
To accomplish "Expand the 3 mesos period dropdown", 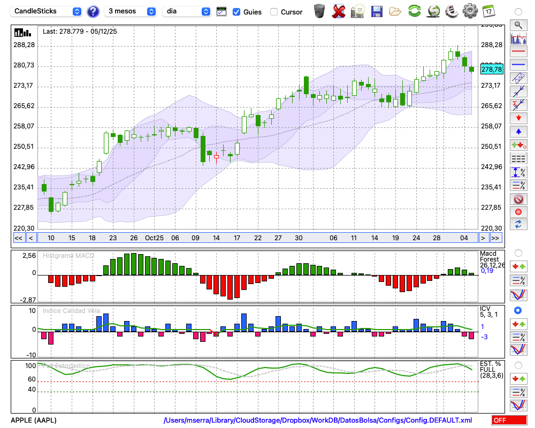I will pos(131,11).
